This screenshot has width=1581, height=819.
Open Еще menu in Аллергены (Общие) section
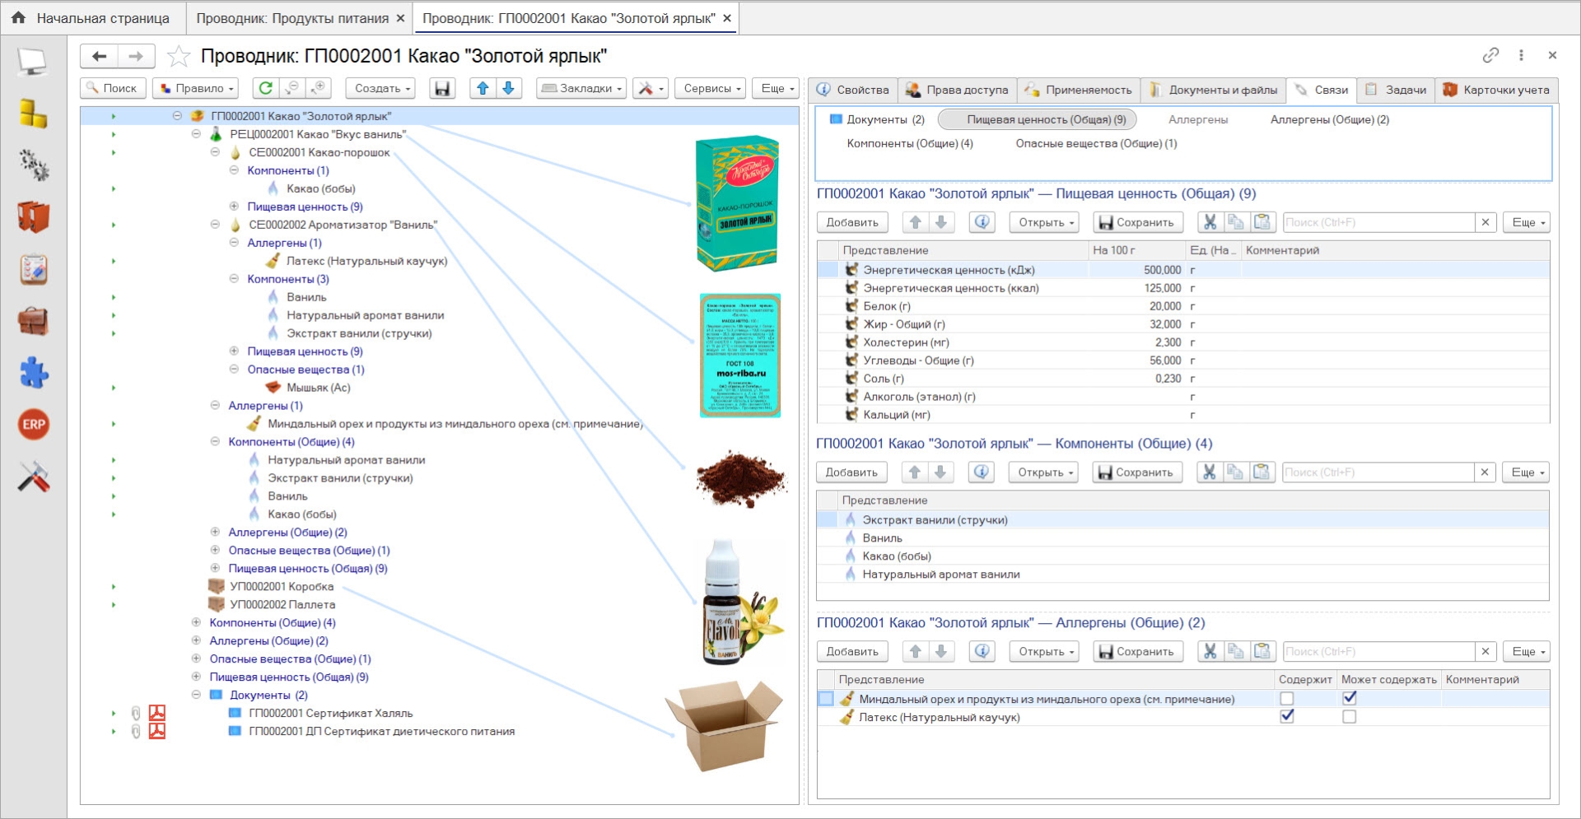pos(1527,651)
